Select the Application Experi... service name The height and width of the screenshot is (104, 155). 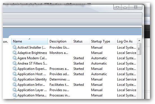(x=32, y=69)
